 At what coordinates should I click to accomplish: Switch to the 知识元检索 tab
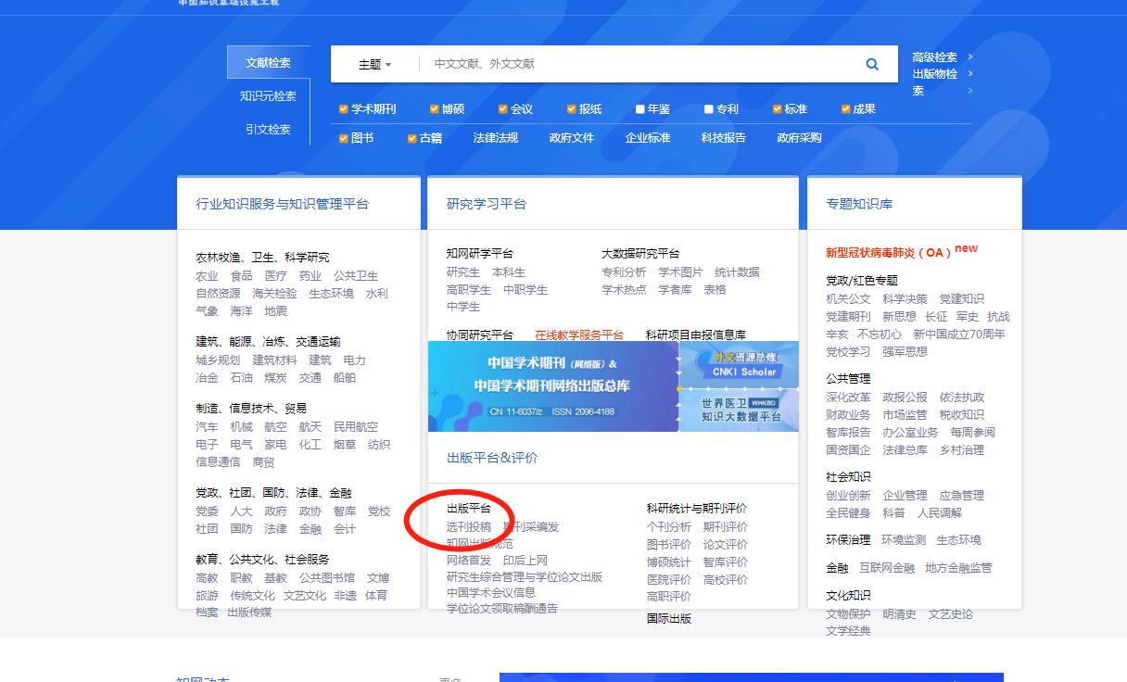(x=268, y=95)
